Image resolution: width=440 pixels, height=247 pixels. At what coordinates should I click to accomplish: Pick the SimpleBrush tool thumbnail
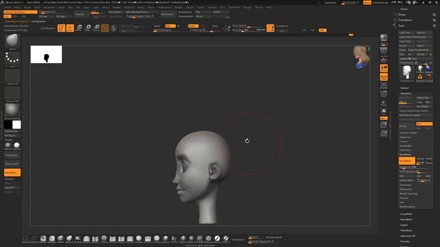point(420,78)
